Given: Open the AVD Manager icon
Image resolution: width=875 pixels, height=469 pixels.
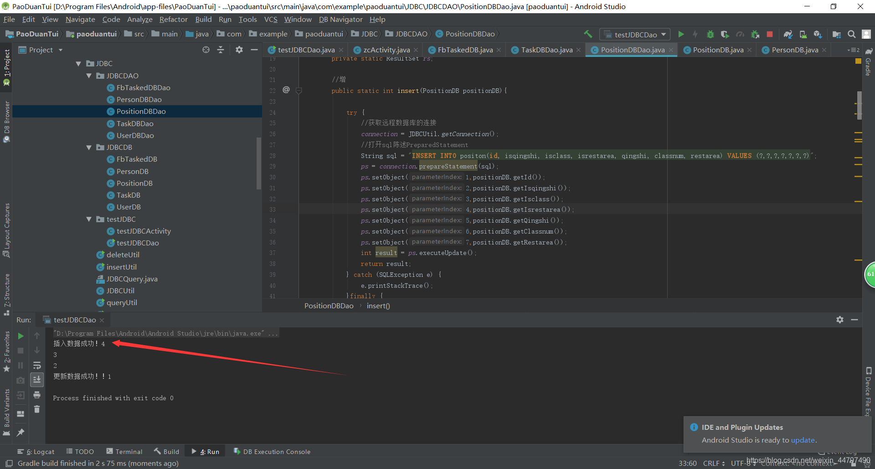Looking at the screenshot, I should click(x=803, y=34).
